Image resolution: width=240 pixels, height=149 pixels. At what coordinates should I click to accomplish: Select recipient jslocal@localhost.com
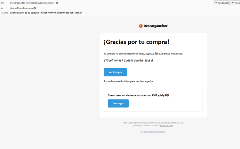point(21,8)
